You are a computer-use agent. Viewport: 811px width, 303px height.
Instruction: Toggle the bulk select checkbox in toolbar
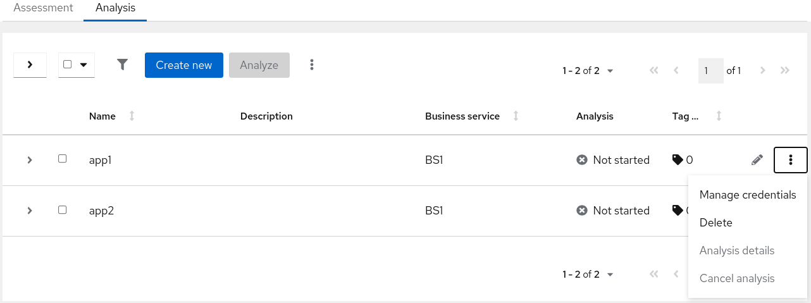pyautogui.click(x=68, y=65)
